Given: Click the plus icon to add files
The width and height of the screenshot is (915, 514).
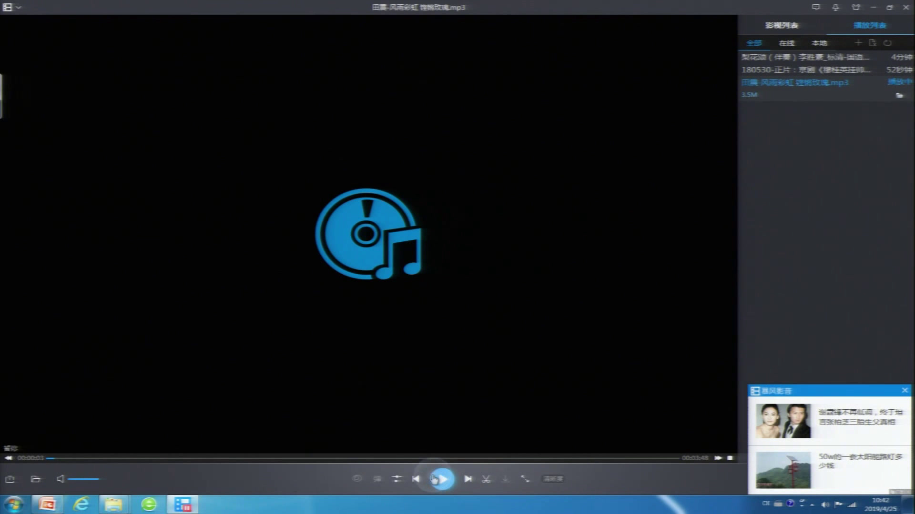Looking at the screenshot, I should [858, 43].
